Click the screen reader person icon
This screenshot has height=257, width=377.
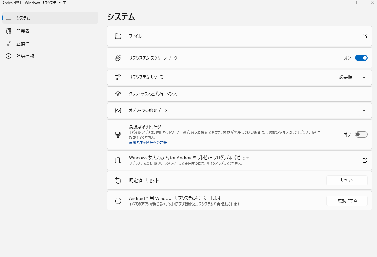(x=118, y=58)
